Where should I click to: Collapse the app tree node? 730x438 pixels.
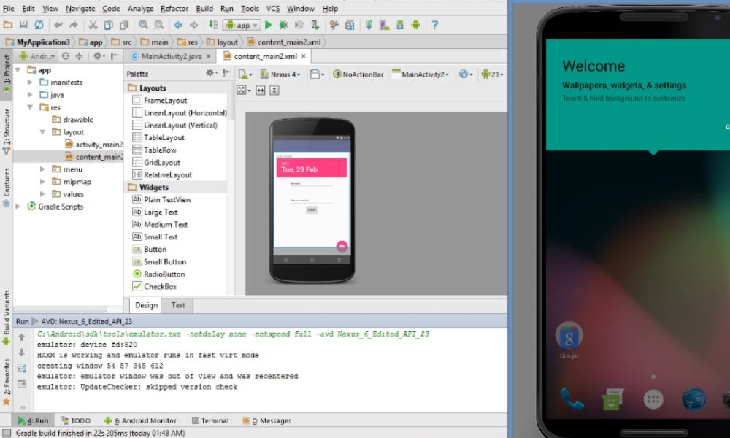(18, 70)
